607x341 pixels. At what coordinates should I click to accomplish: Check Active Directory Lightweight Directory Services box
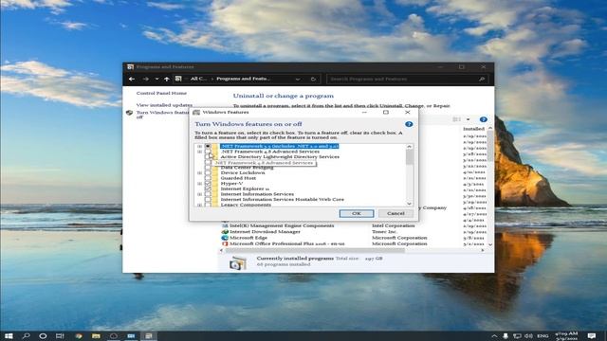[208, 157]
